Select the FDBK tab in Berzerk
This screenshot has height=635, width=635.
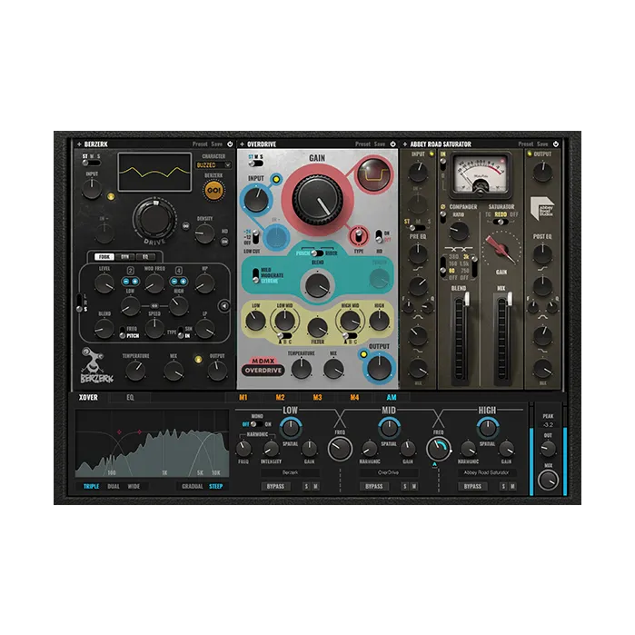pyautogui.click(x=104, y=257)
